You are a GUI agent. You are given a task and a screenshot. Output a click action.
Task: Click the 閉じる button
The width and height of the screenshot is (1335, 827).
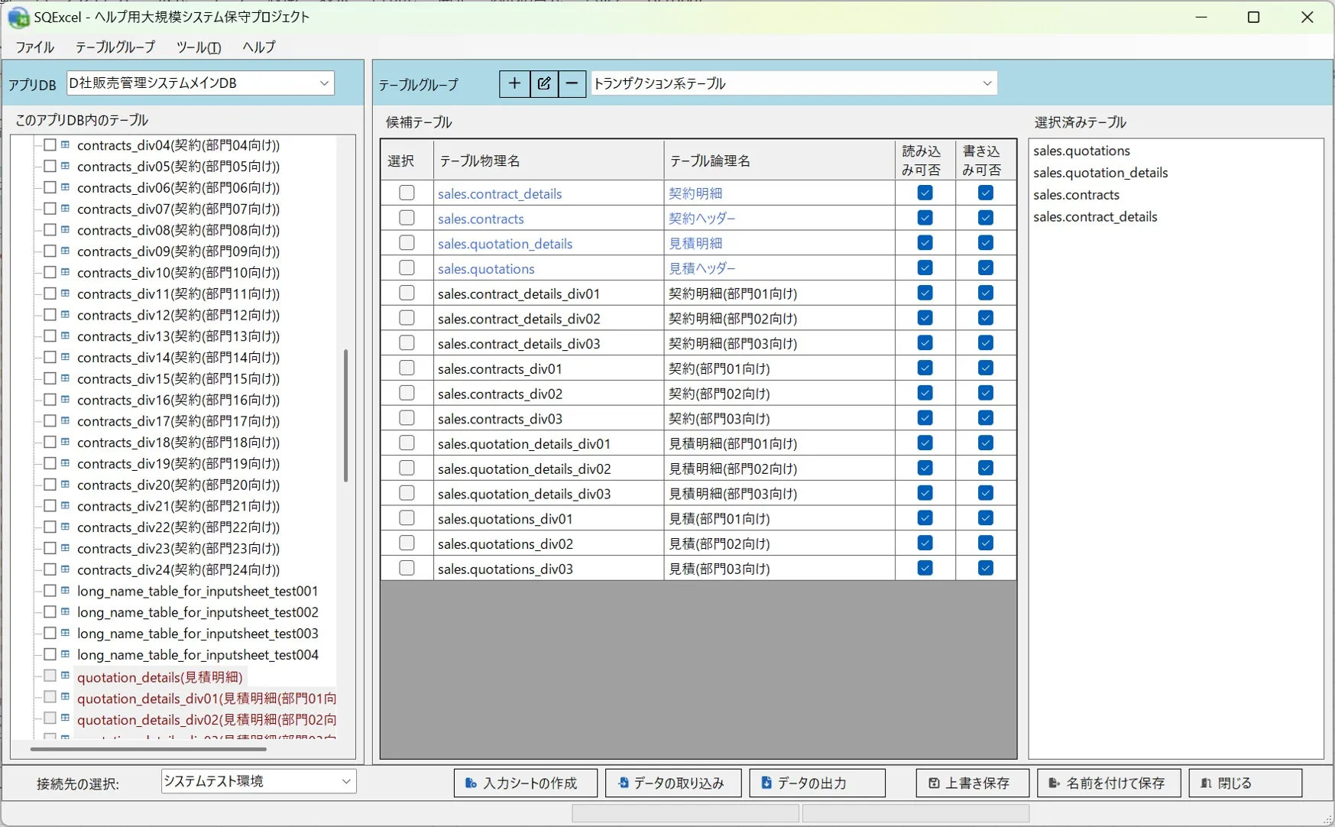click(x=1245, y=783)
